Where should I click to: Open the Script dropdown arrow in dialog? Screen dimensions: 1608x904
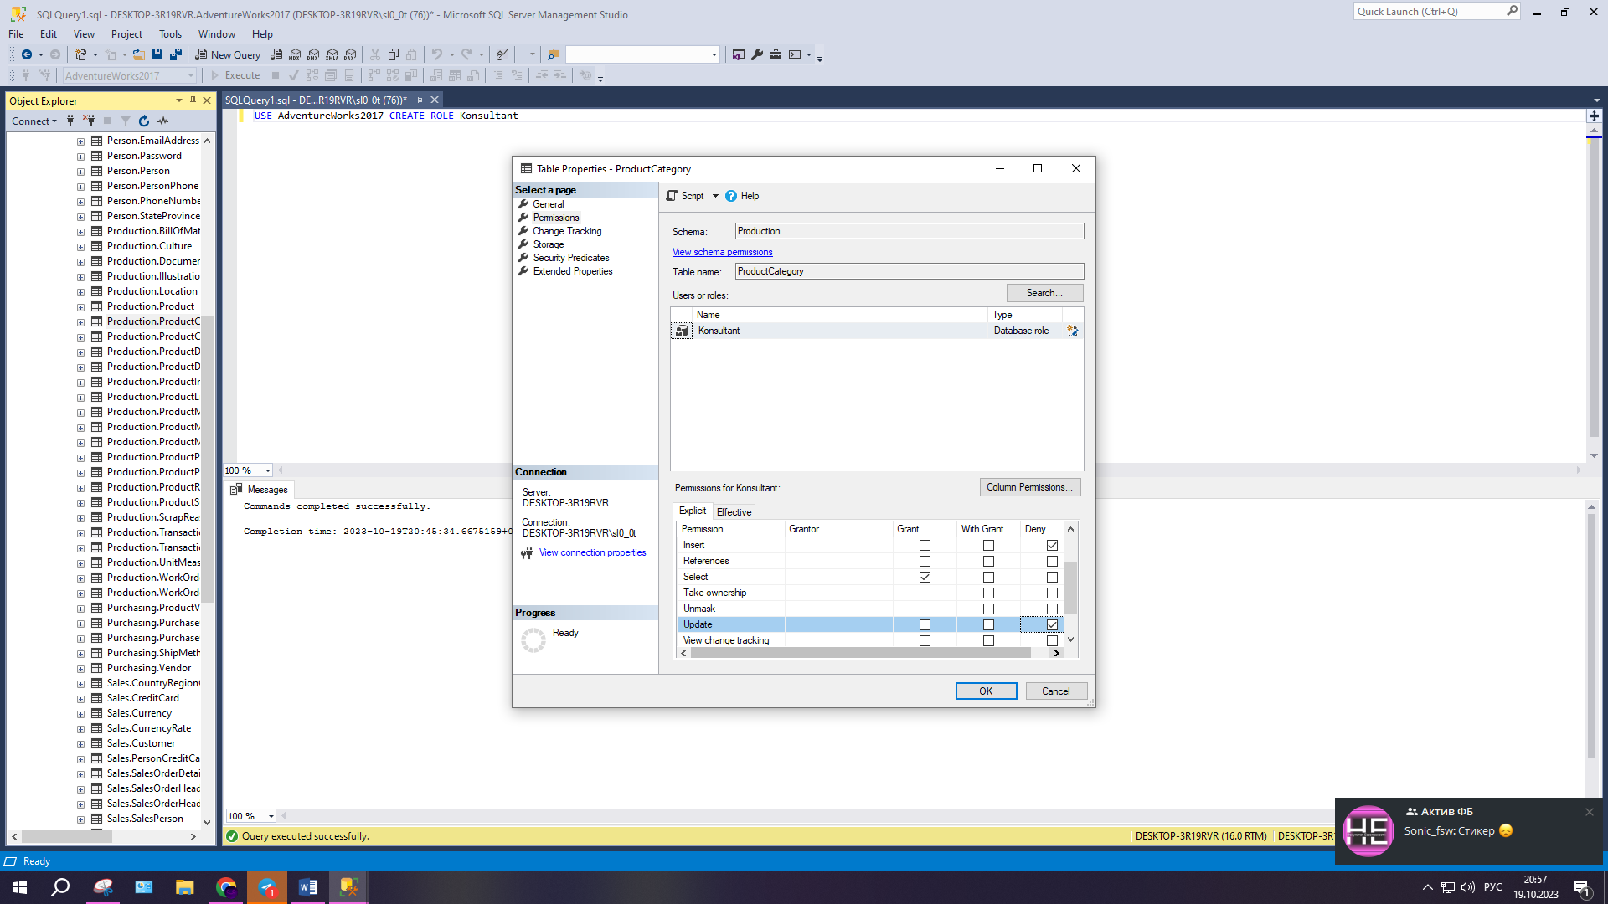click(715, 196)
